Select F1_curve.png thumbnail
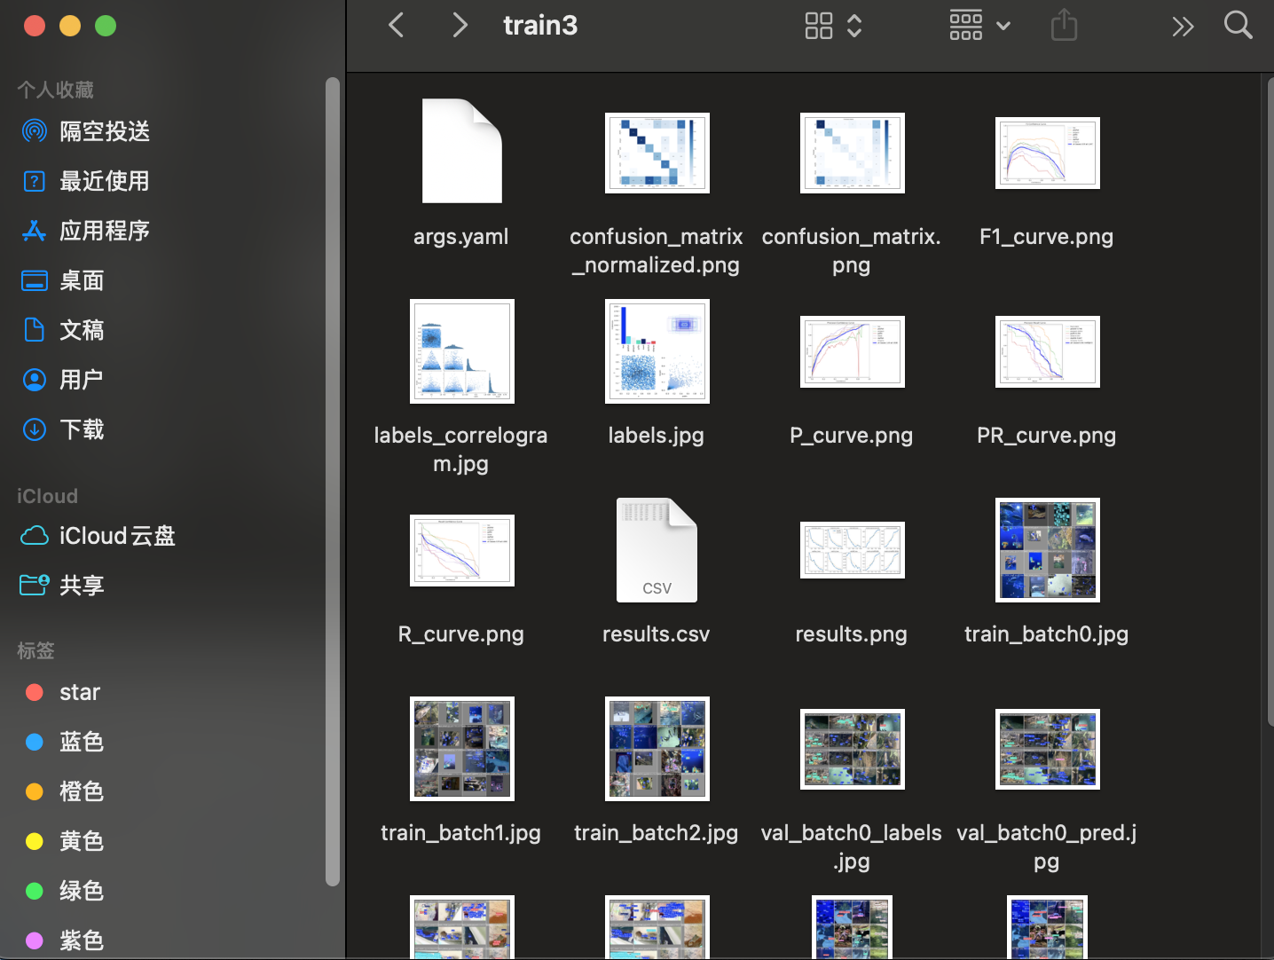Viewport: 1274px width, 960px height. point(1047,153)
